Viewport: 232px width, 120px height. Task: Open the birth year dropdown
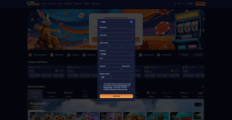click(x=128, y=46)
